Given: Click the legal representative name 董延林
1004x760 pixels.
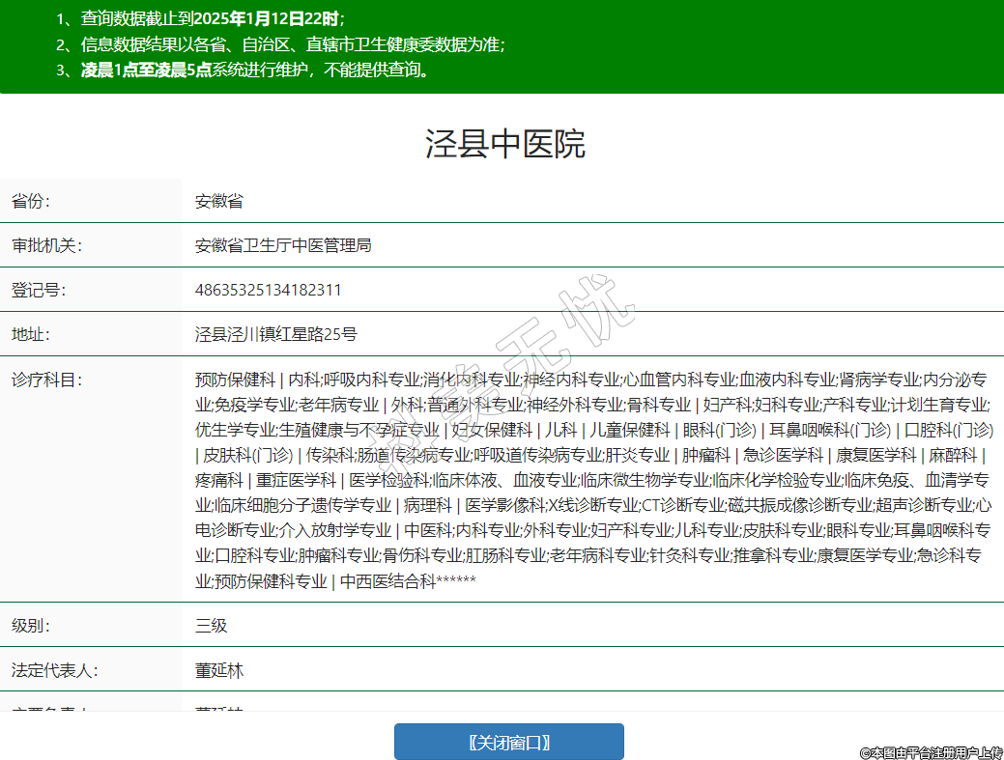Looking at the screenshot, I should point(218,669).
